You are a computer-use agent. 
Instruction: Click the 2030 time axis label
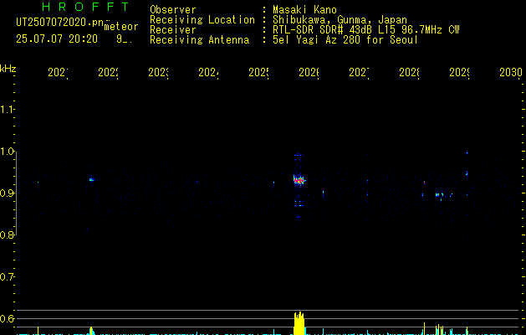click(x=511, y=72)
